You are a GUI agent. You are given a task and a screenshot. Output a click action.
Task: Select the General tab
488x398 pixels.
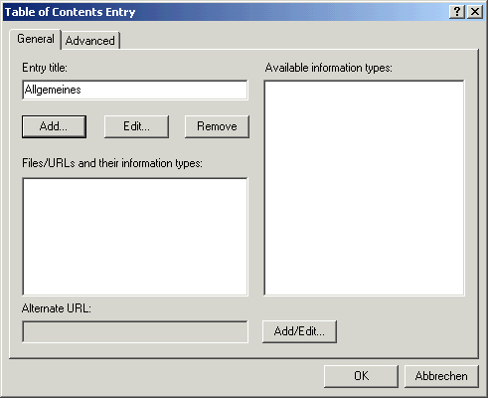(x=36, y=39)
